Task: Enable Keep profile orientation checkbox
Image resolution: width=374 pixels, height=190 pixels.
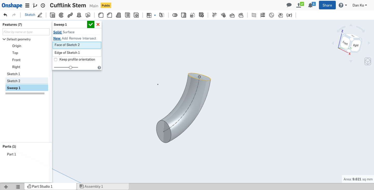Action: (56, 60)
